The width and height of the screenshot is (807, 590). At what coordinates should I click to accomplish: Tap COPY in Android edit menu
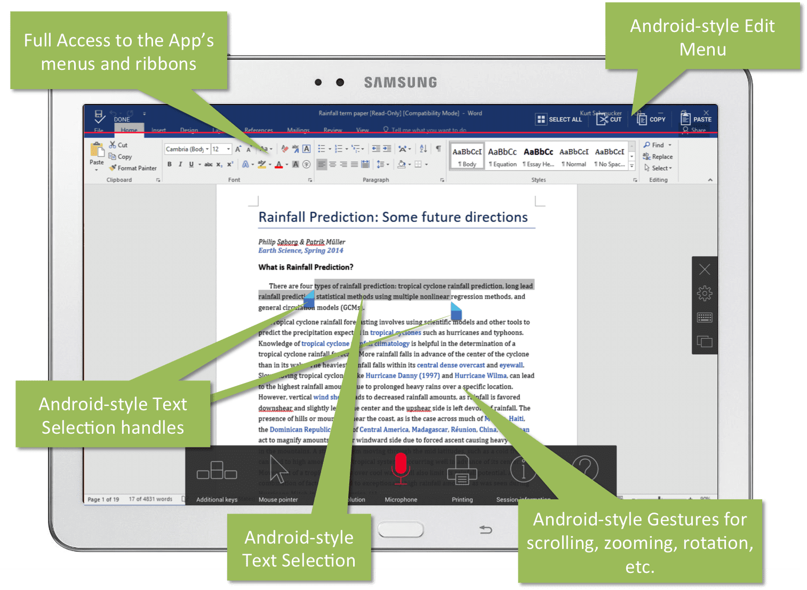pos(651,119)
